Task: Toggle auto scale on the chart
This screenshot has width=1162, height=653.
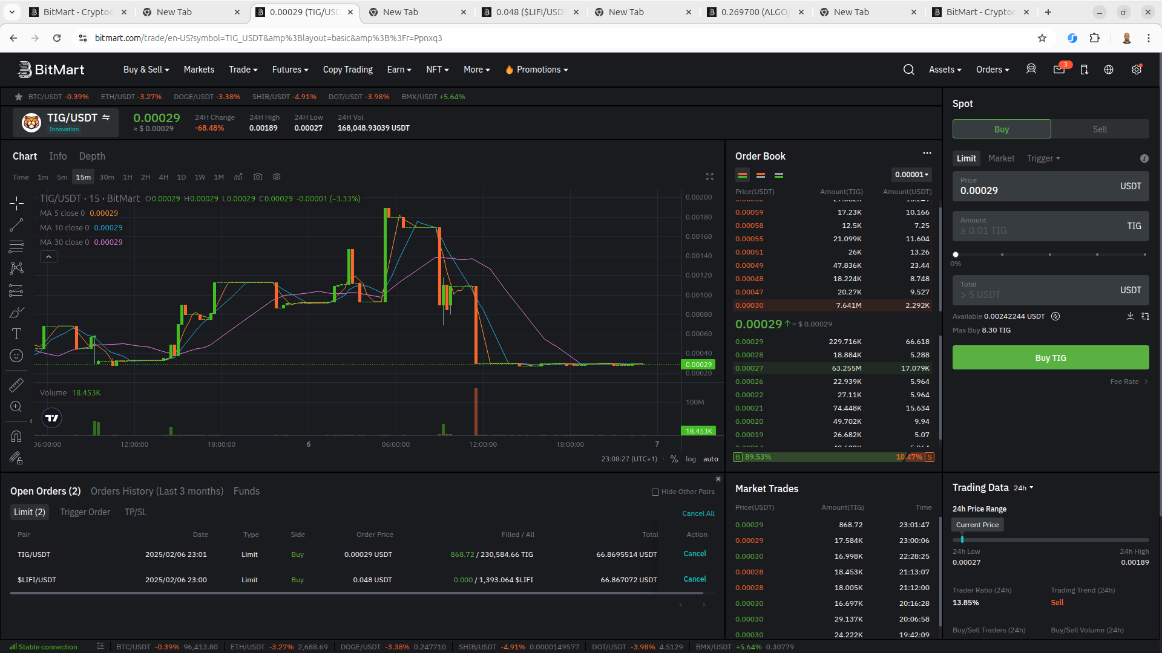Action: (x=711, y=459)
